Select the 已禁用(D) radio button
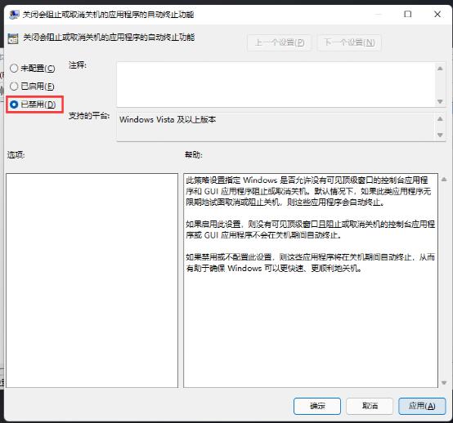Image resolution: width=453 pixels, height=423 pixels. point(33,105)
